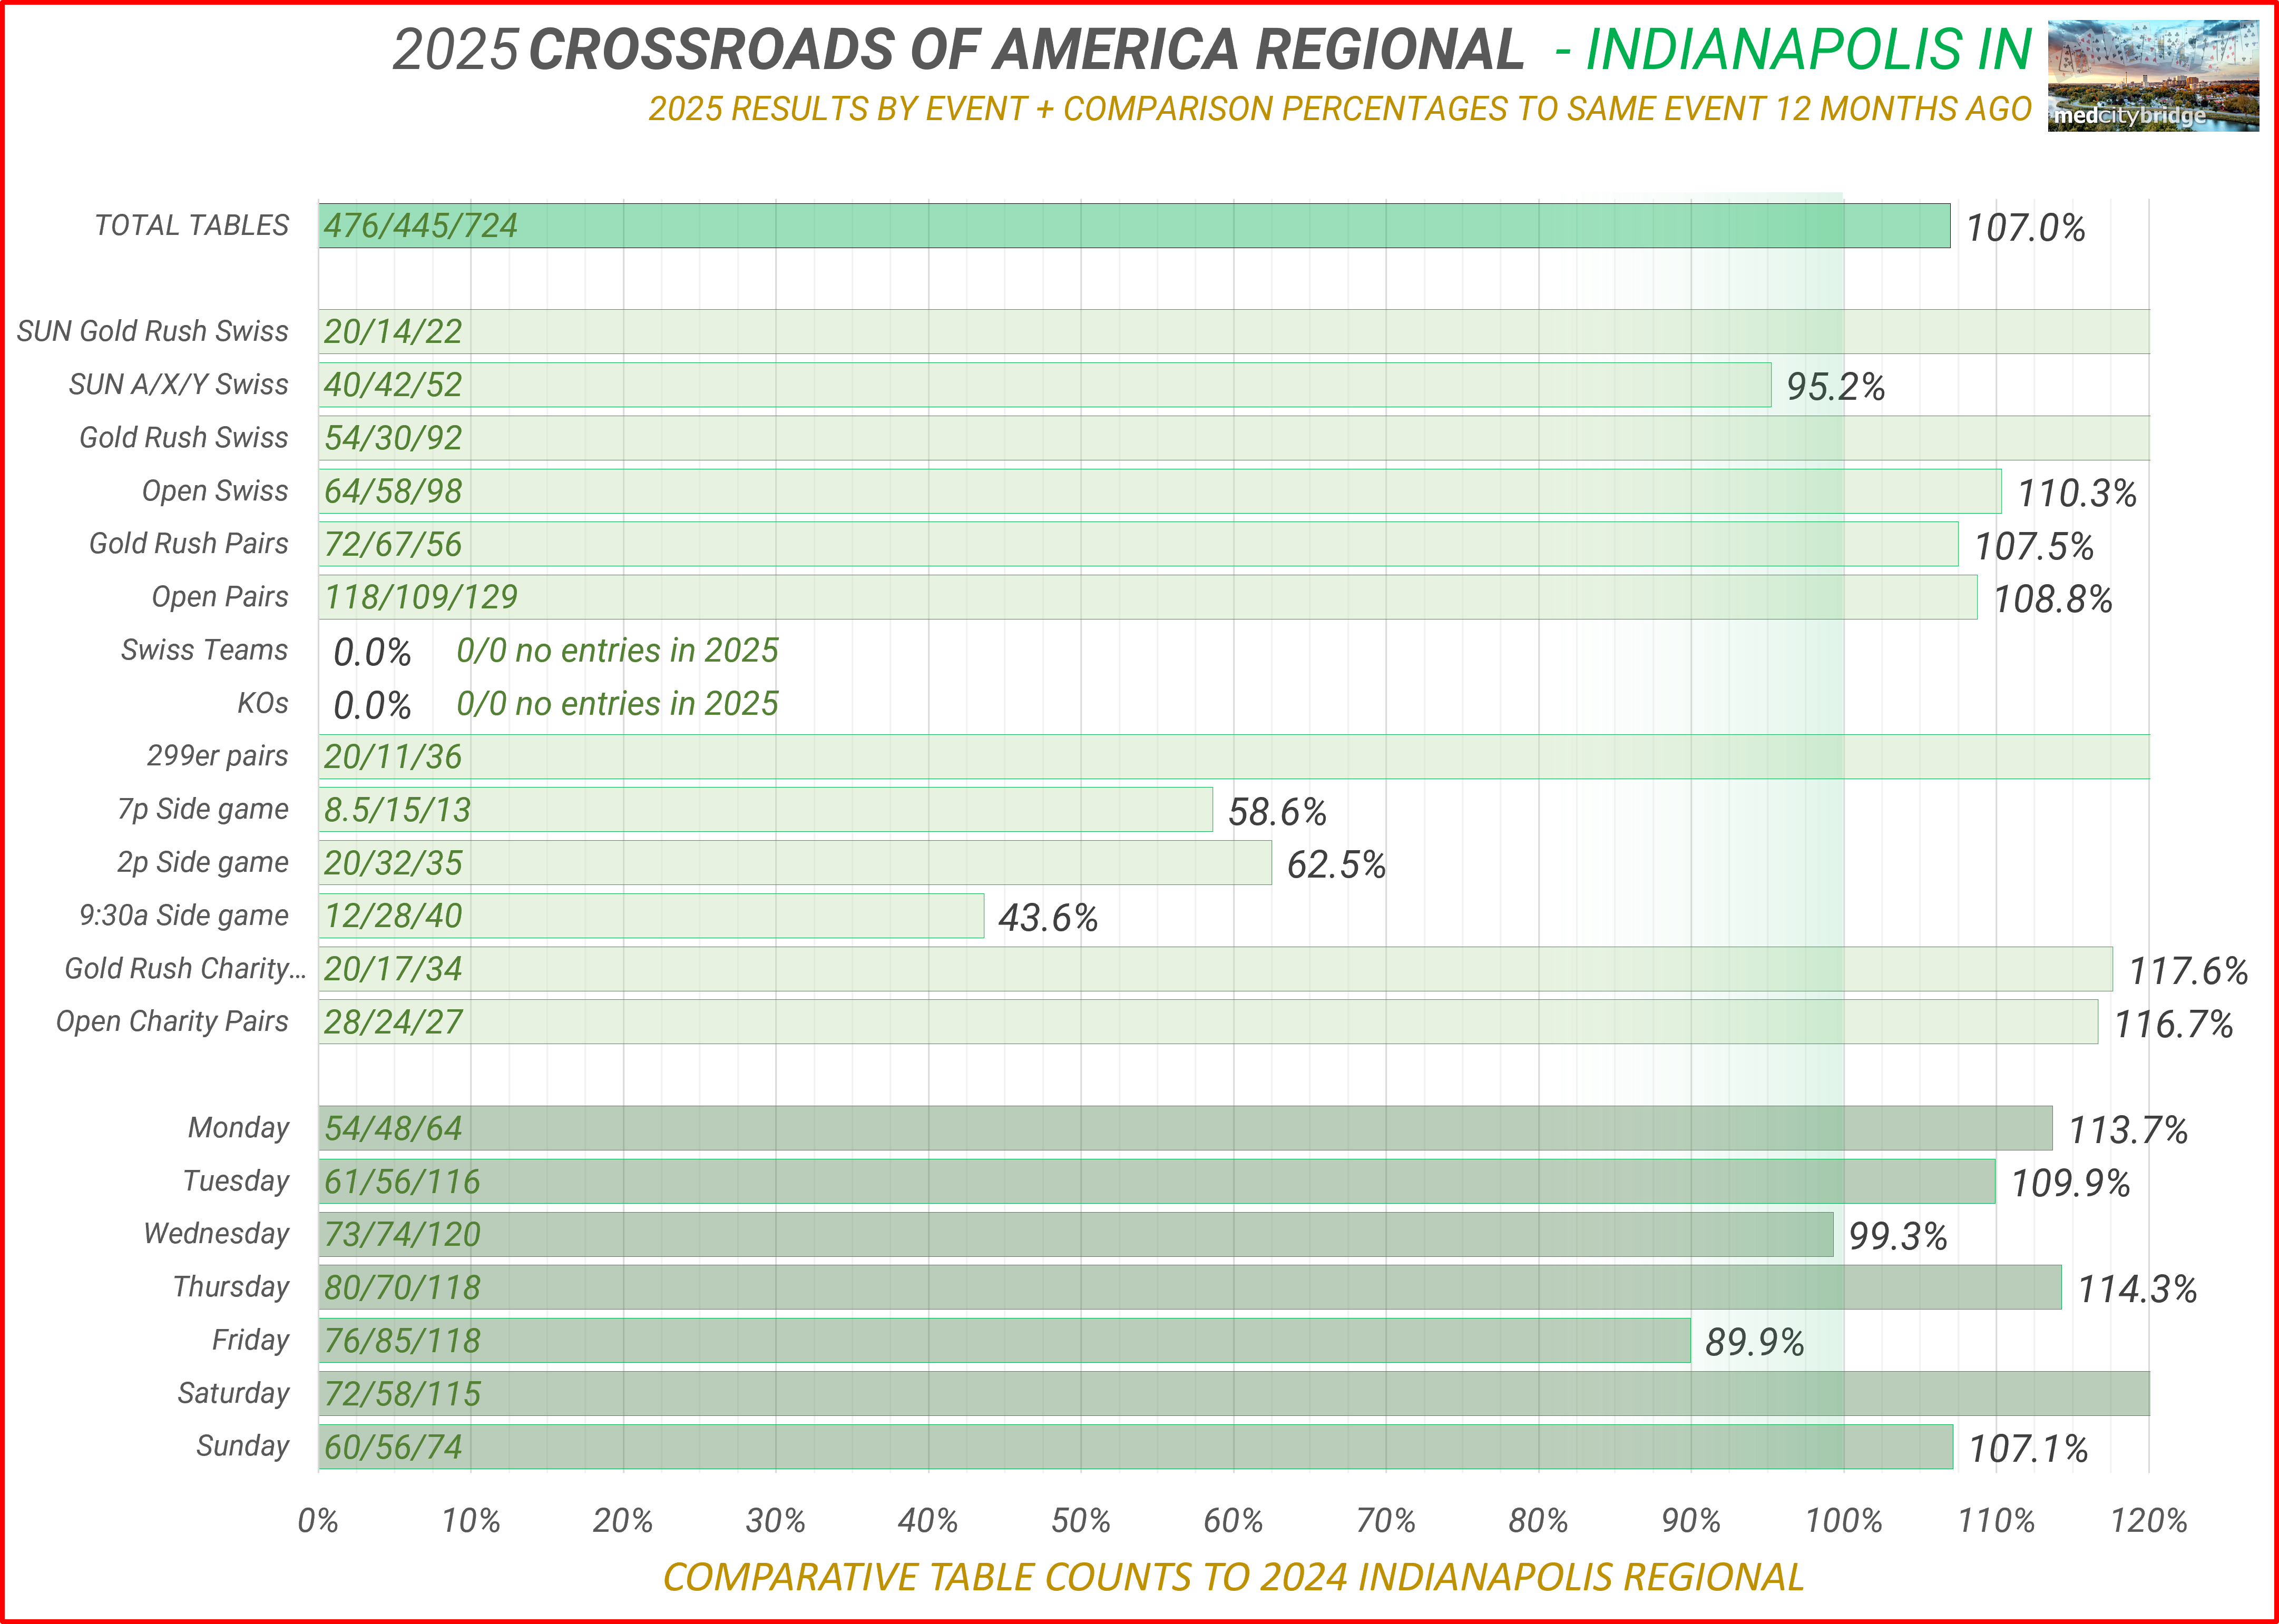2279x1624 pixels.
Task: Select the 20/11/36 bar value
Action: coord(393,757)
